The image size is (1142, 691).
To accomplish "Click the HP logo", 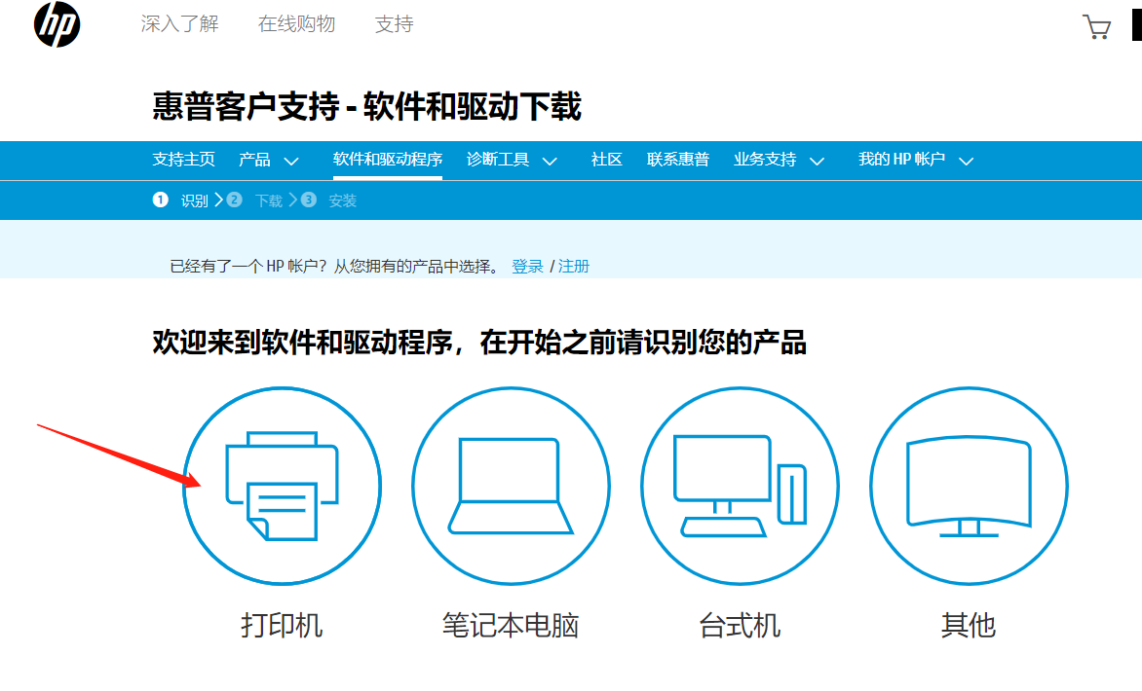I will 56,26.
